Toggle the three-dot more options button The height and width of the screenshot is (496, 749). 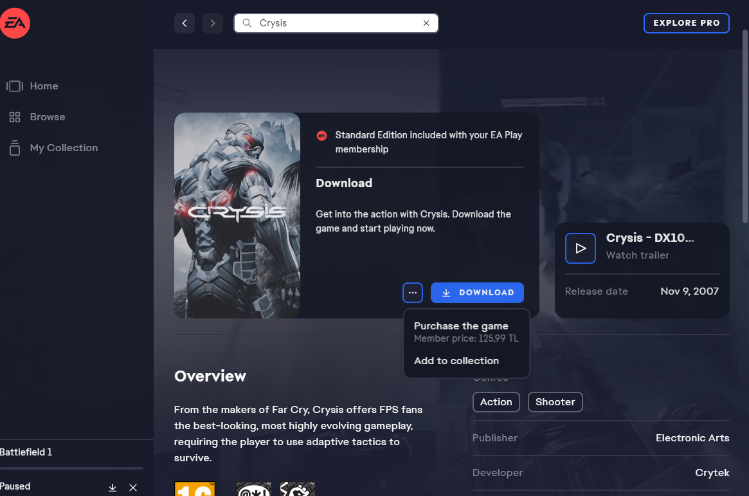[x=413, y=293]
